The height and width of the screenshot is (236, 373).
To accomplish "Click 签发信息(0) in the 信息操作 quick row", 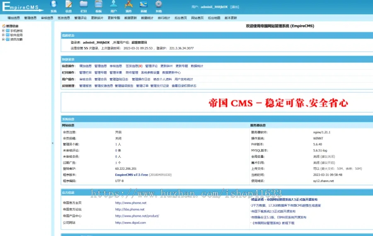I will (x=134, y=66).
